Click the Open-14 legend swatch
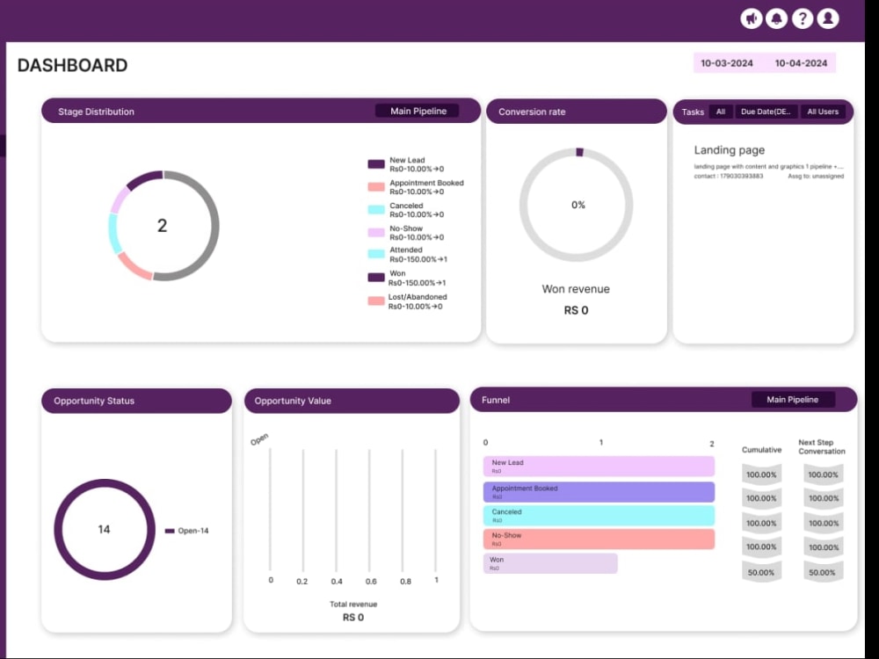This screenshot has height=659, width=879. (x=170, y=531)
